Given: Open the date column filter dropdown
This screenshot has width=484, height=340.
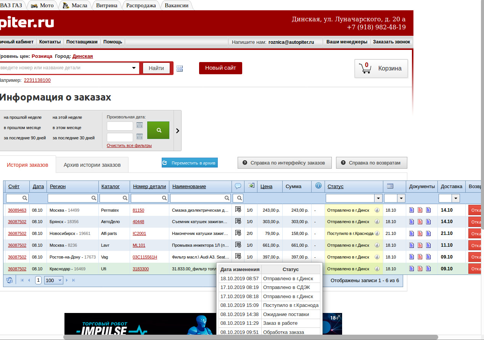Looking at the screenshot, I should coord(401,198).
